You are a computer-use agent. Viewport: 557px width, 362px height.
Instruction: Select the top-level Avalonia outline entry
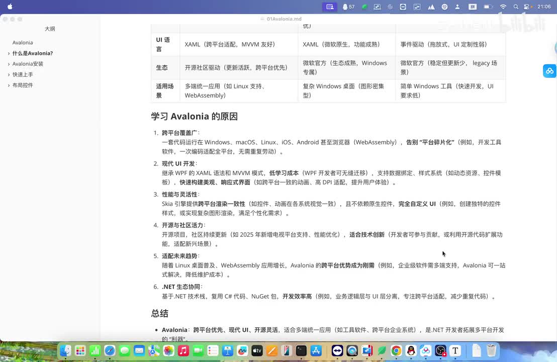click(x=23, y=43)
